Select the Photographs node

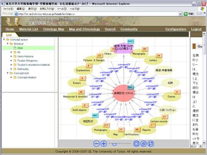point(101,130)
